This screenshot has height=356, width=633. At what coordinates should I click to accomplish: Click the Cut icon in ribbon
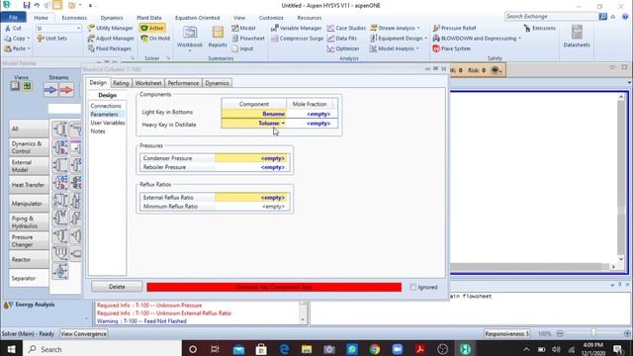13,28
